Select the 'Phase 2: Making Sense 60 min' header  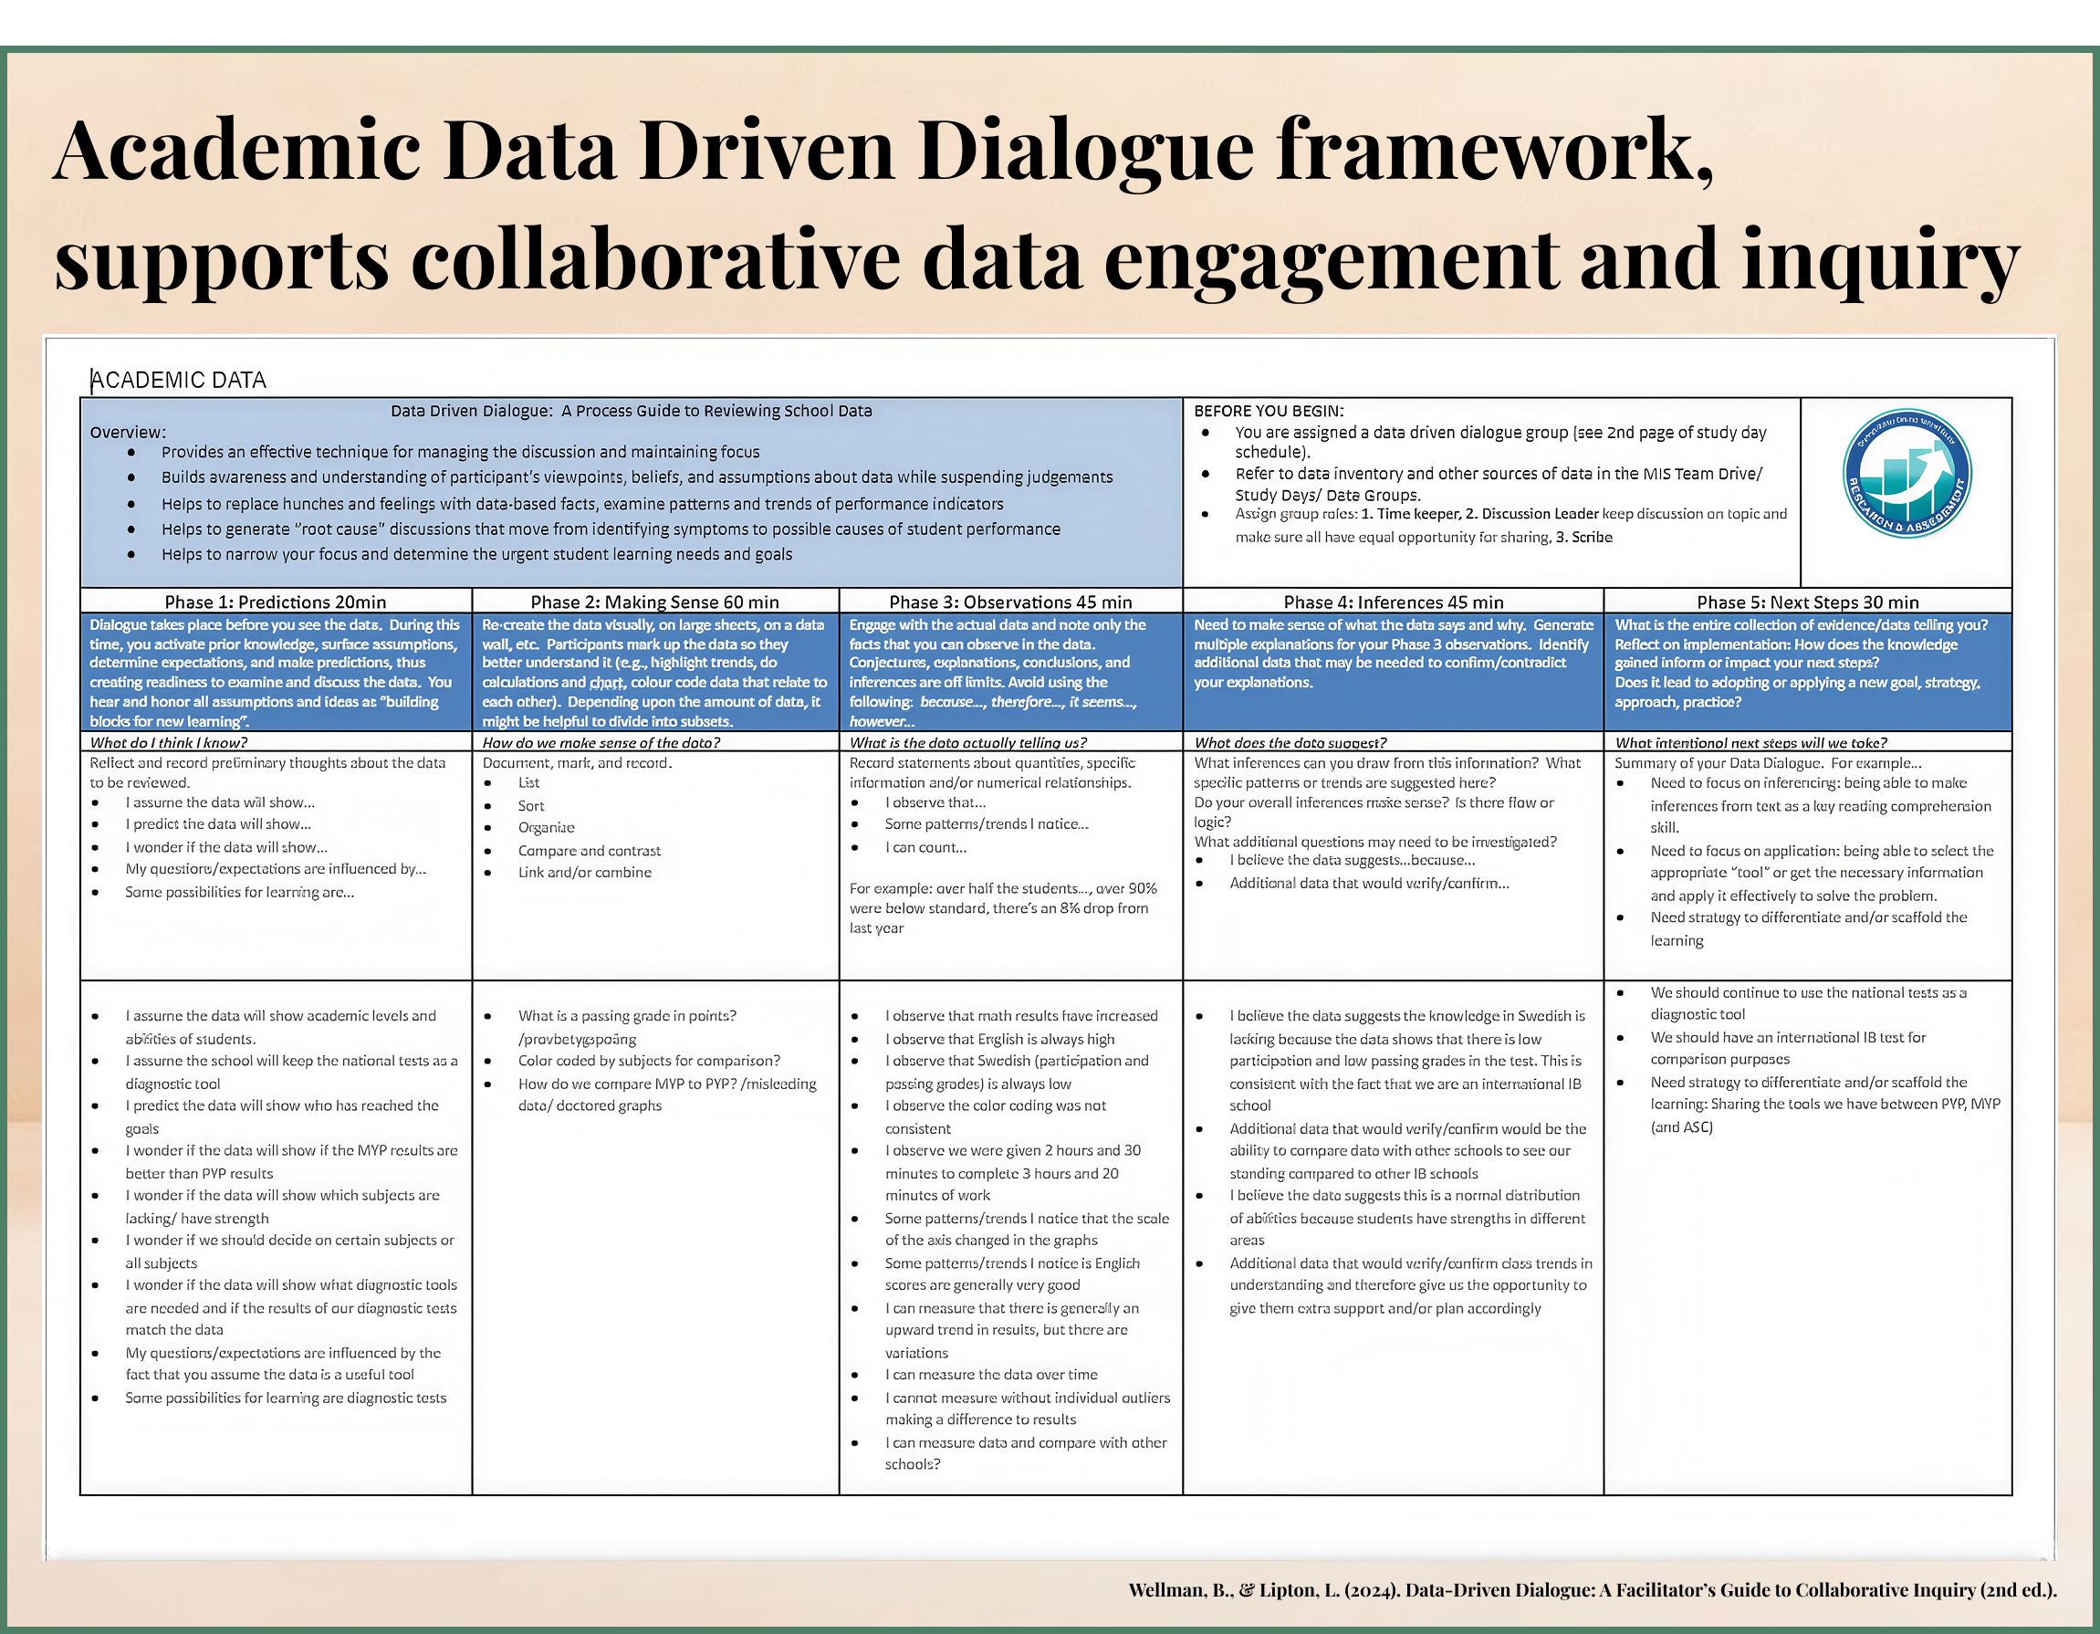654,602
